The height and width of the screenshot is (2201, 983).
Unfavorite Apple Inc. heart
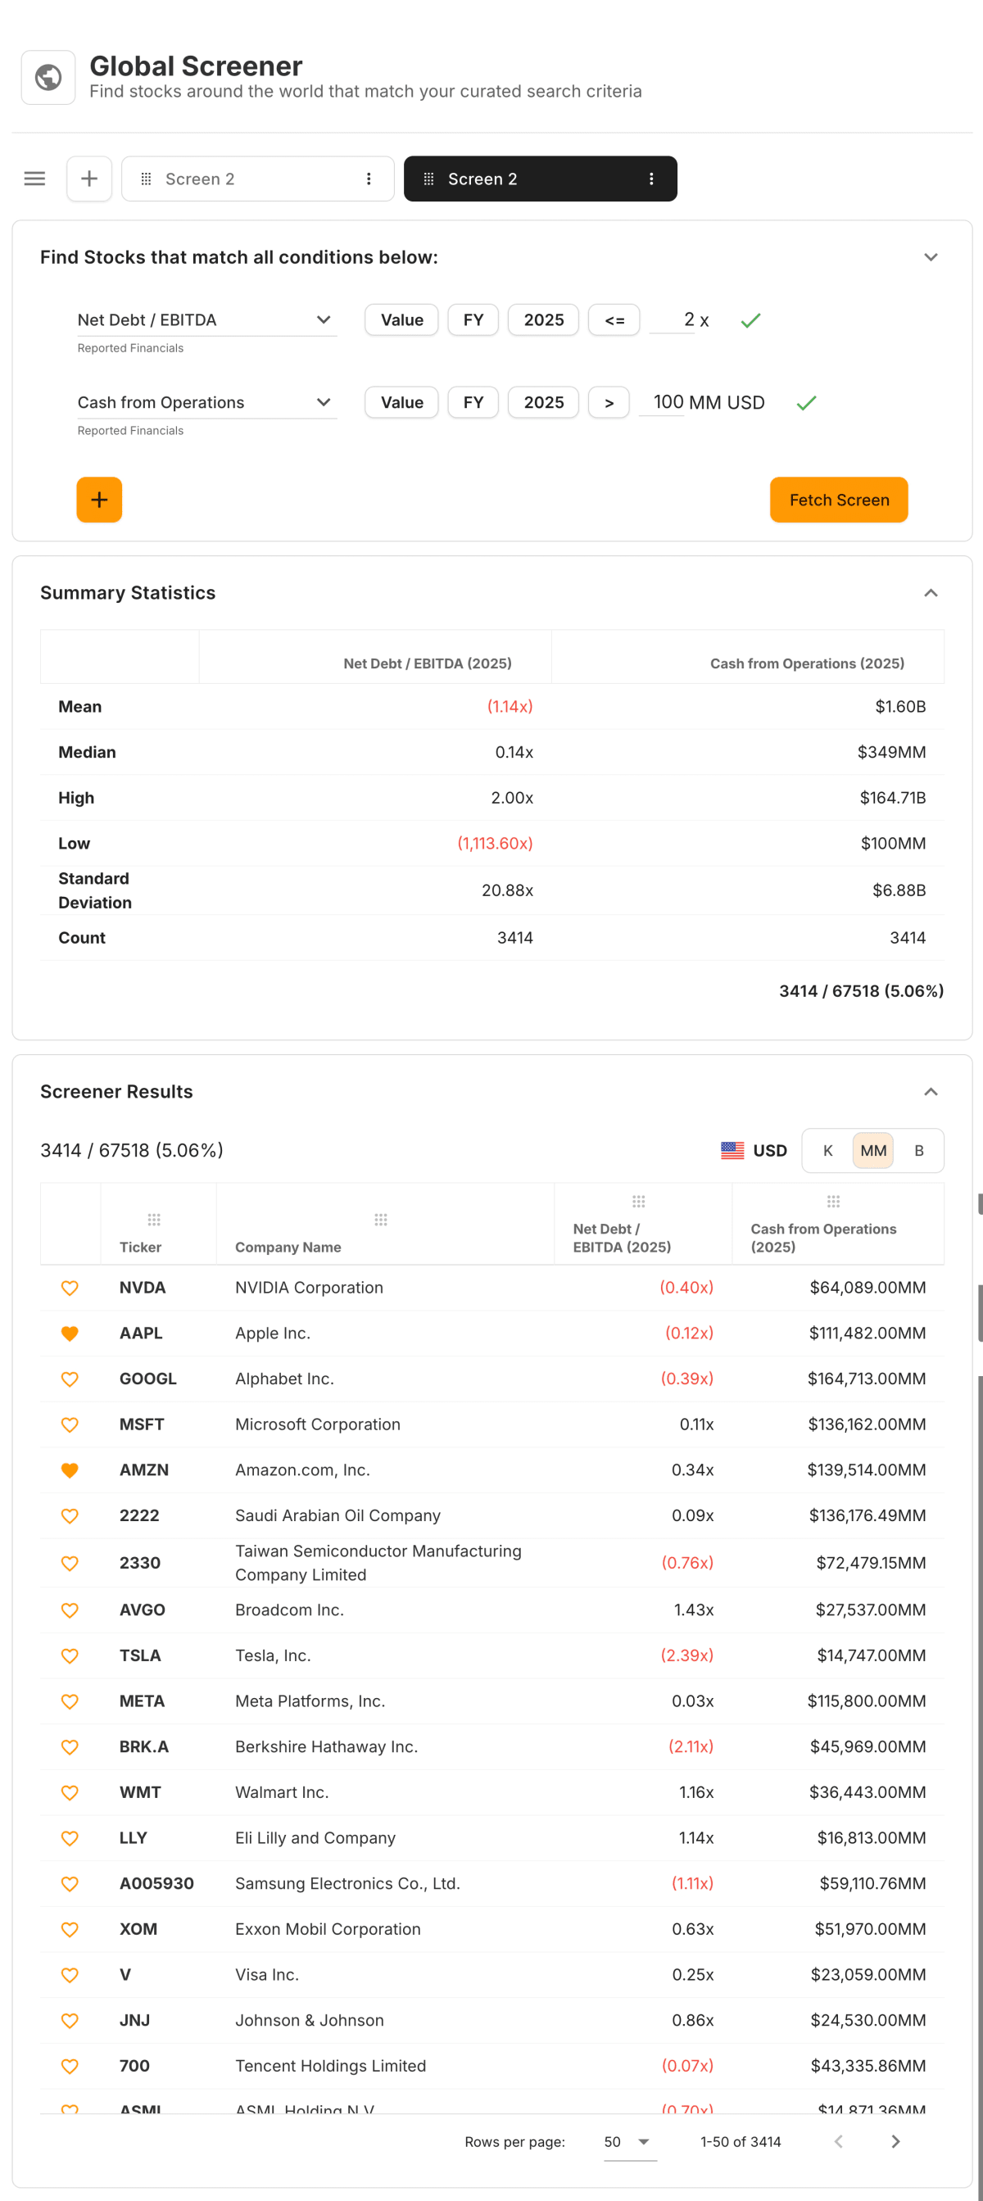pos(70,1333)
